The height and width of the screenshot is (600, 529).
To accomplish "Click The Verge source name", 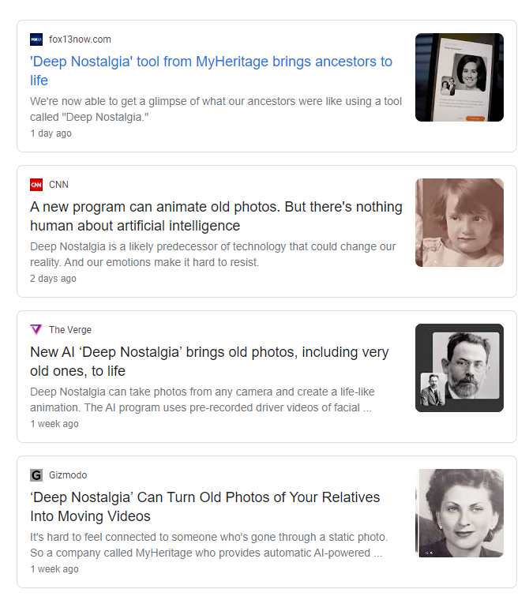I will pyautogui.click(x=70, y=330).
